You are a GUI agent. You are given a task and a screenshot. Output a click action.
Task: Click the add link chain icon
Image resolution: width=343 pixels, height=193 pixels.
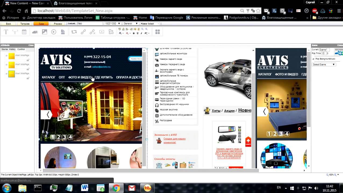[x=83, y=32]
